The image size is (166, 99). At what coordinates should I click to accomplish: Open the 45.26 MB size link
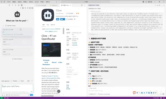click(74, 43)
